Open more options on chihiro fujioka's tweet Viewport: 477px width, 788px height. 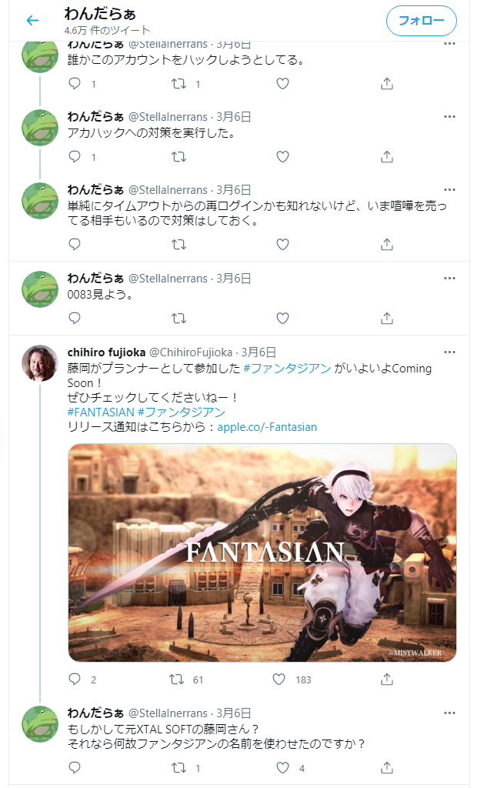[449, 352]
